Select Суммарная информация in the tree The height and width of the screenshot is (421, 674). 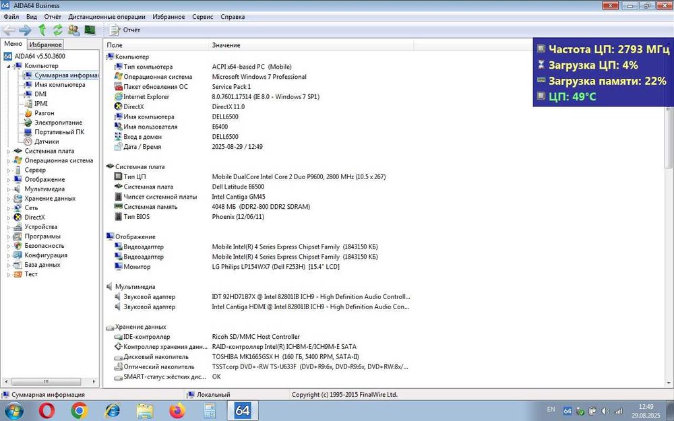[61, 75]
